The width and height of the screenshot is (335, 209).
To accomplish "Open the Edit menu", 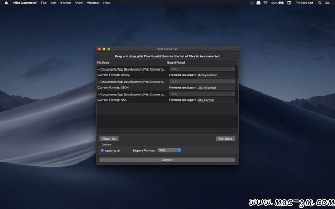I will [x=54, y=3].
